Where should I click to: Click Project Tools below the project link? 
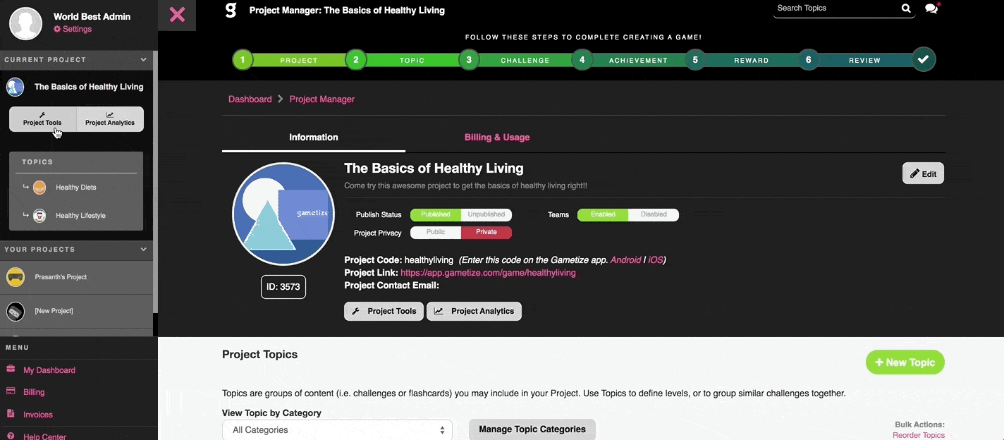click(384, 311)
